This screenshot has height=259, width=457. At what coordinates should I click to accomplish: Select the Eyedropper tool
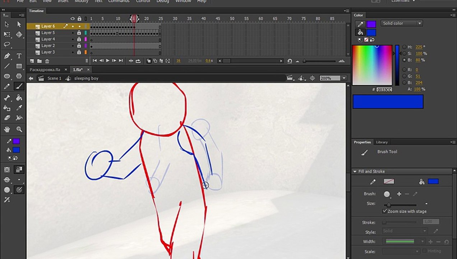(x=19, y=108)
